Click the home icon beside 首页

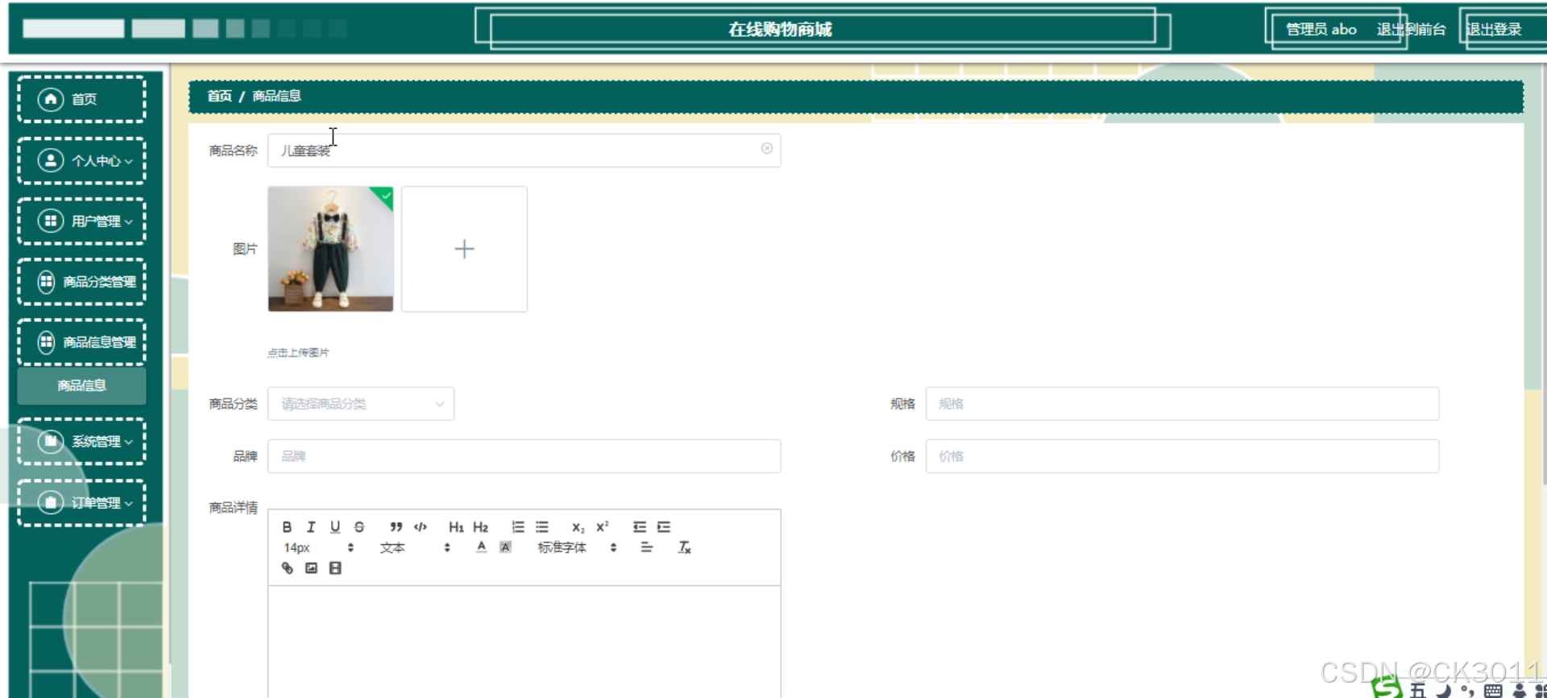[x=51, y=99]
